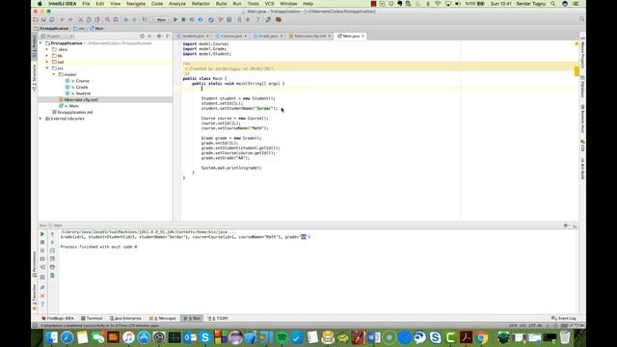Switch to the Student.java editor tab

tap(193, 36)
